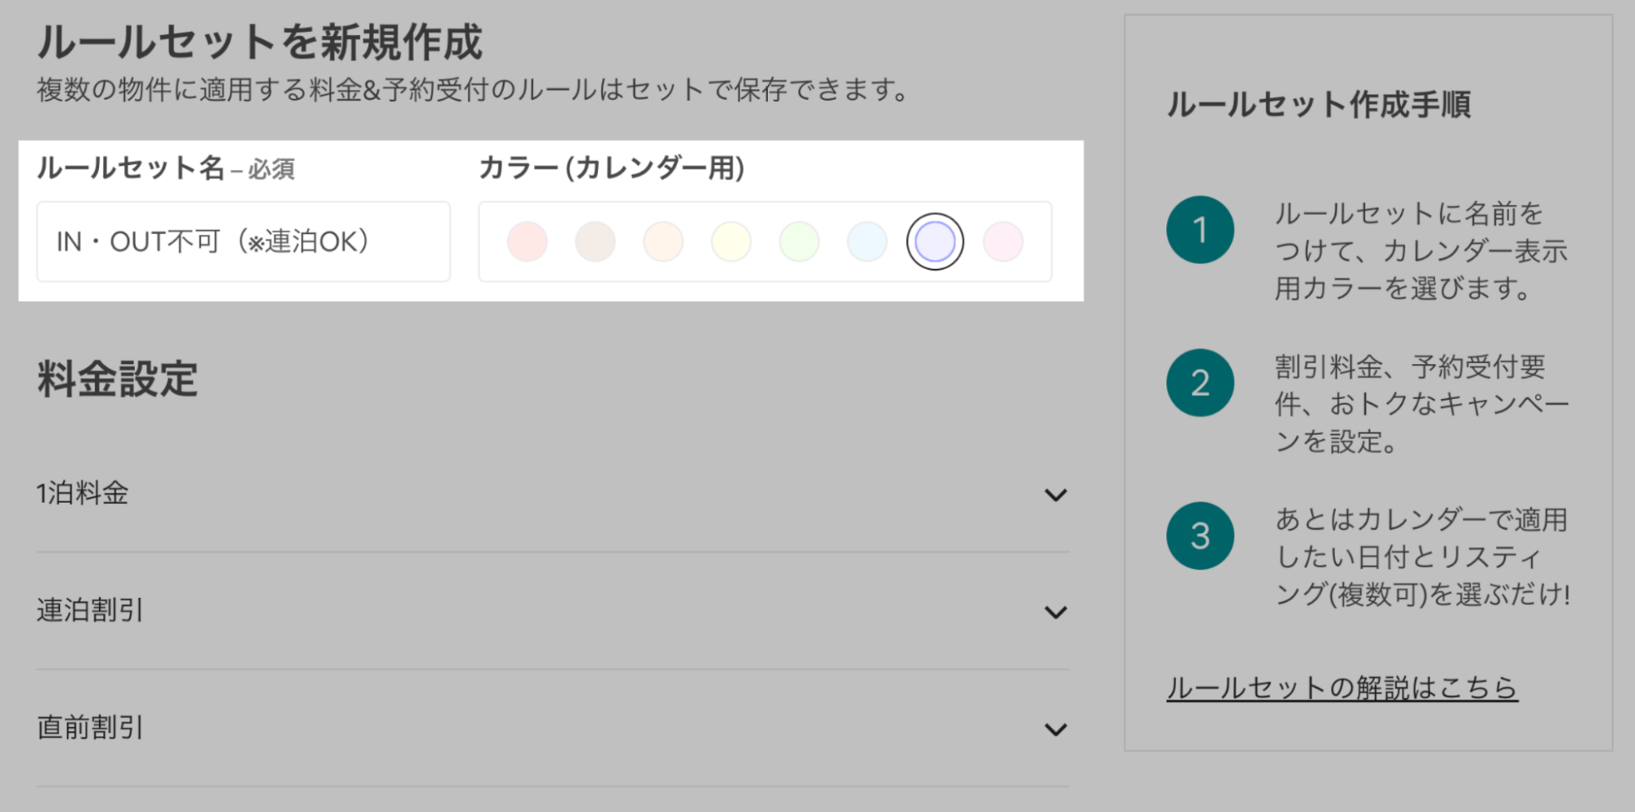Click the step 2 circle icon
The width and height of the screenshot is (1635, 812).
[1199, 383]
